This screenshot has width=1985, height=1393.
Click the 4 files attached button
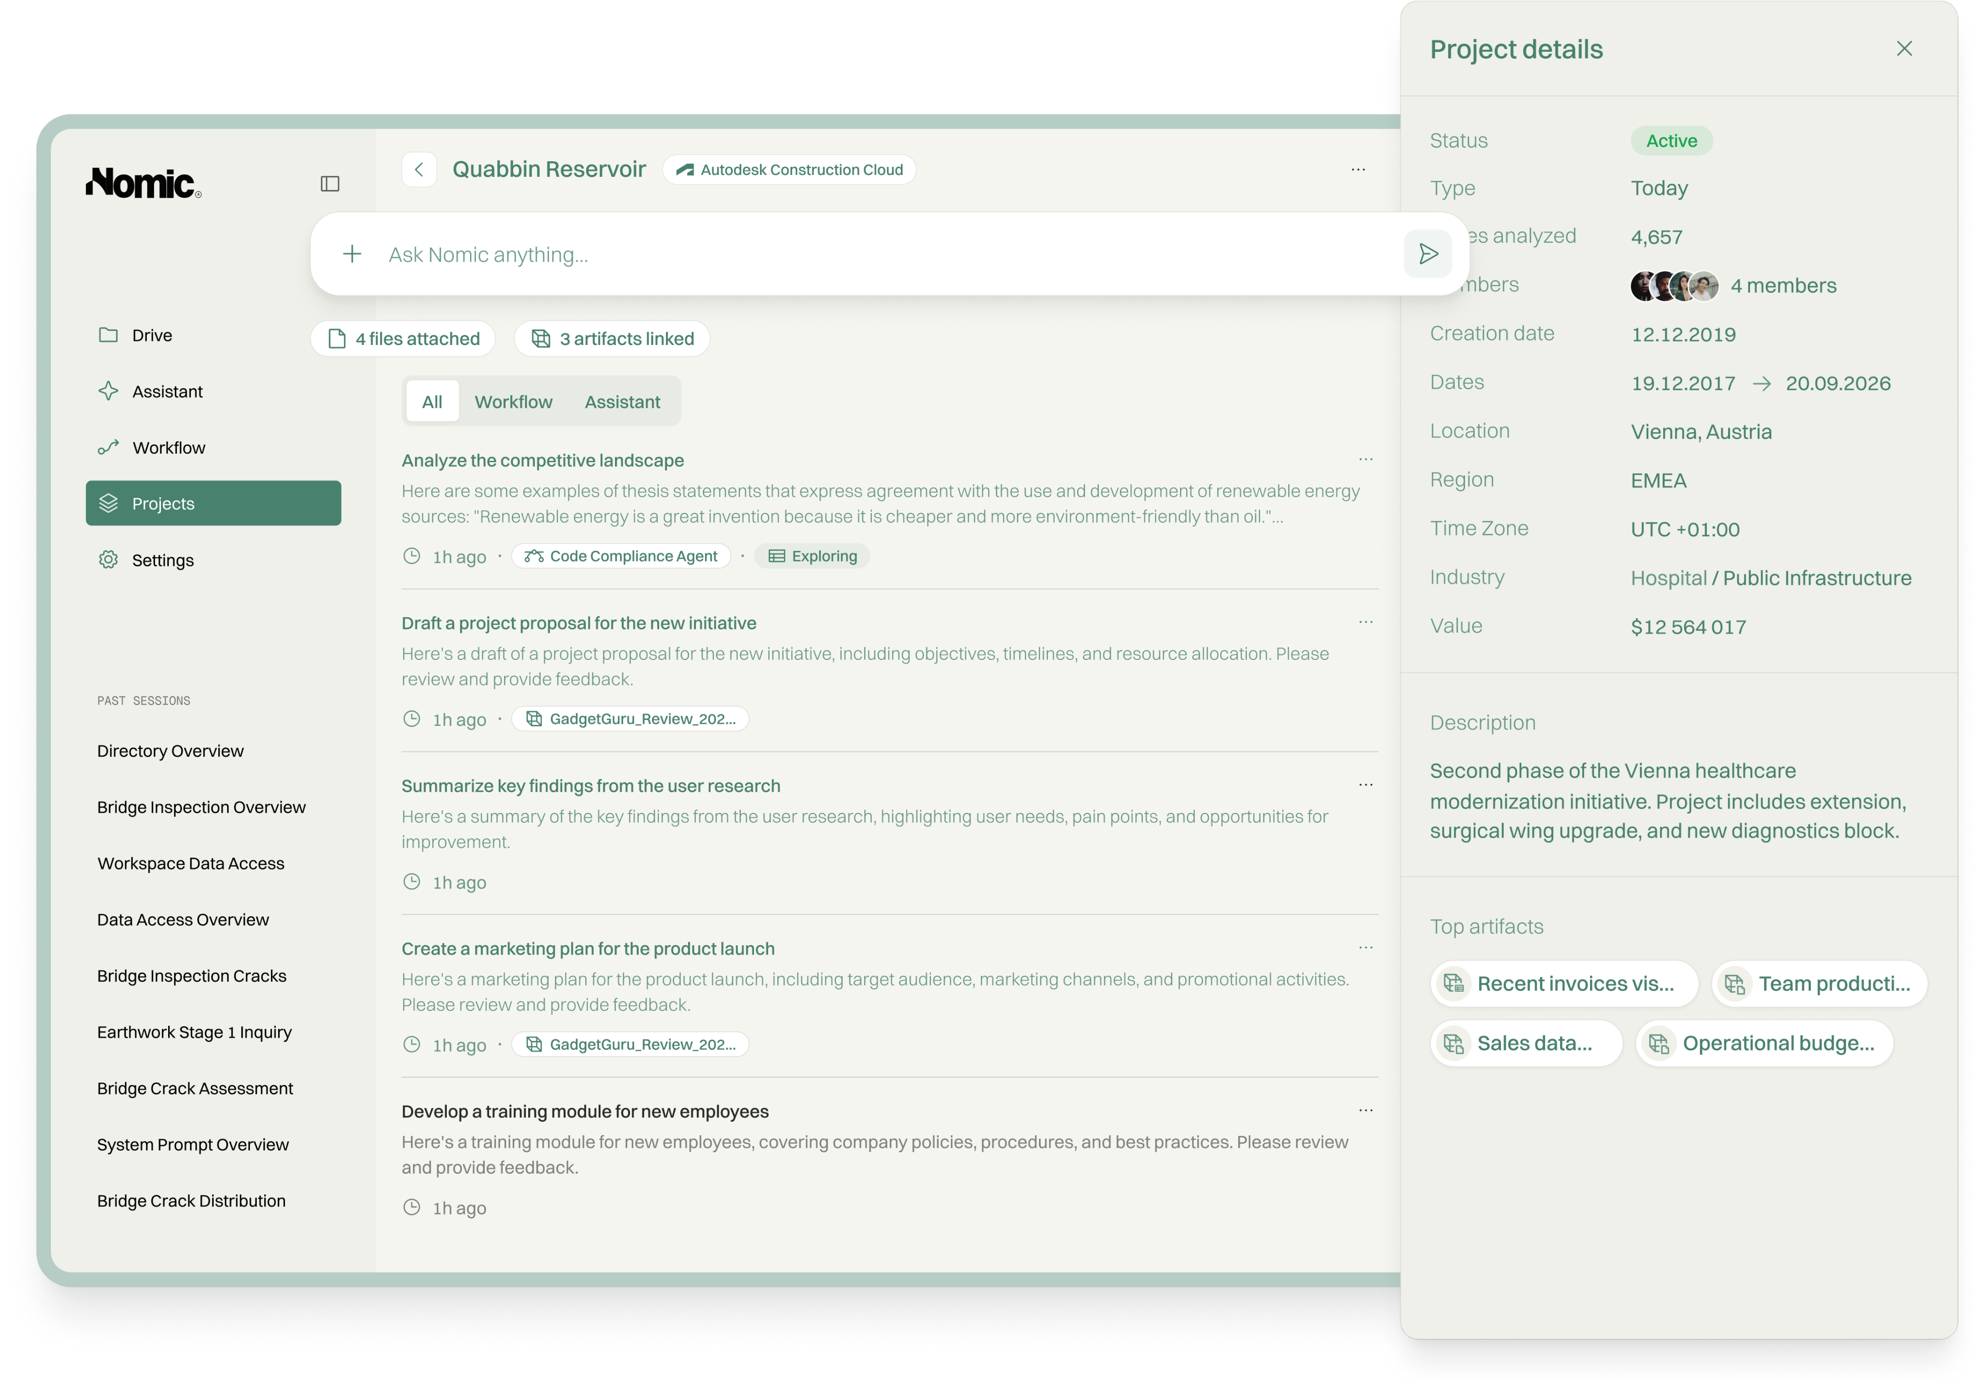pyautogui.click(x=403, y=339)
